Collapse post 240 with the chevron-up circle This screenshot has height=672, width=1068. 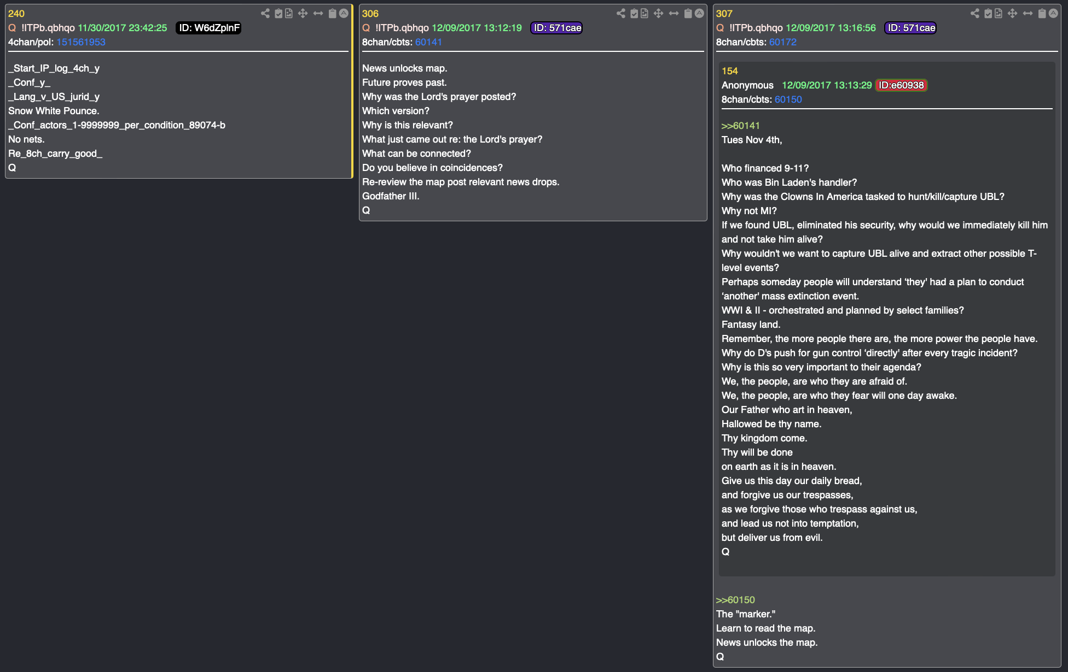tap(344, 13)
